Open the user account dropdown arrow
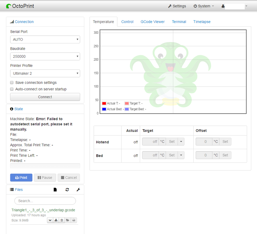This screenshot has height=234, width=257. [246, 6]
